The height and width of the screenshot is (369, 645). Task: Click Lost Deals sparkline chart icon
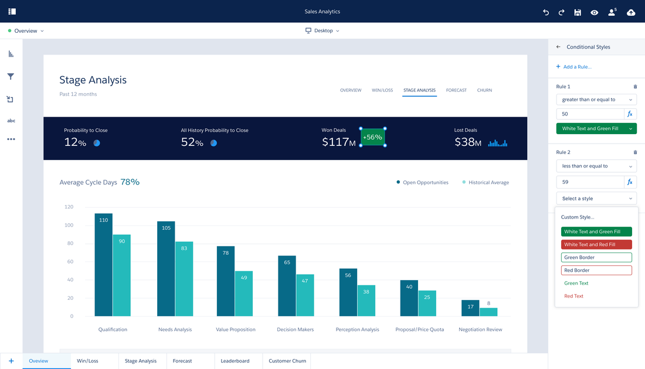pyautogui.click(x=498, y=142)
